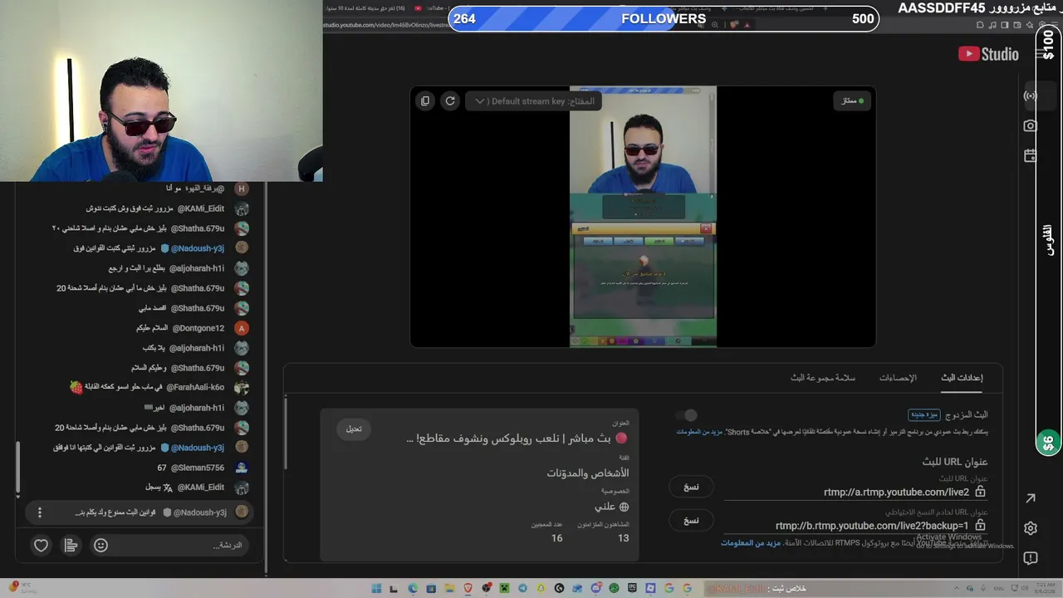Viewport: 1063px width, 598px height.
Task: Open the Manage calendar icon in sidebar
Action: click(x=1031, y=155)
